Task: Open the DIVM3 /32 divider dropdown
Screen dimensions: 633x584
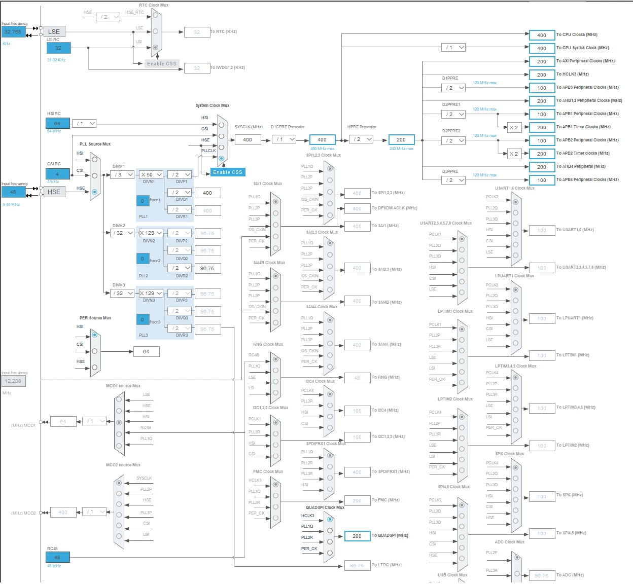Action: point(122,293)
